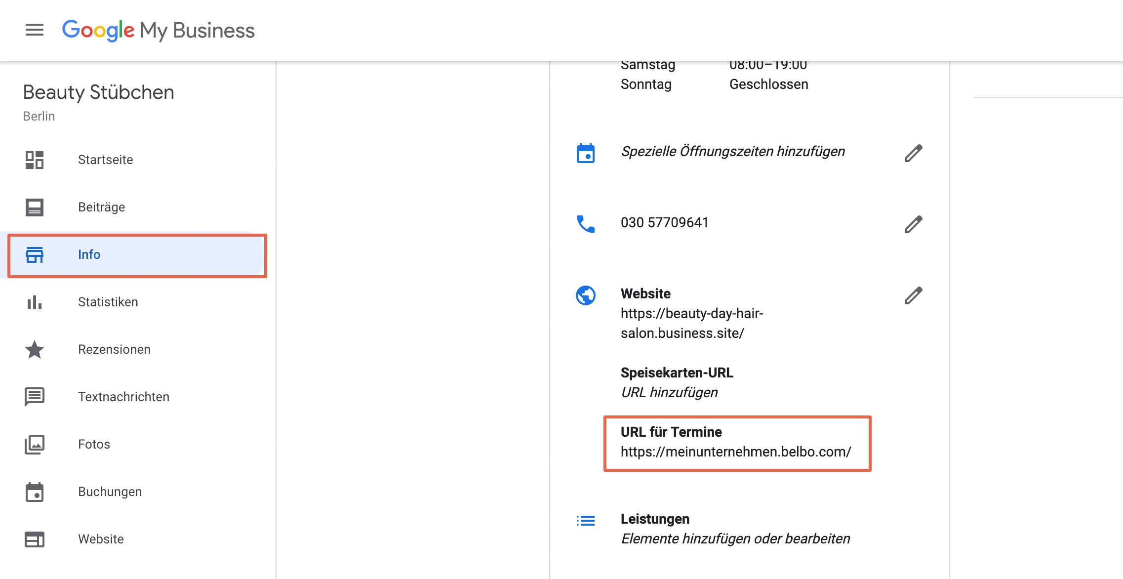1123x579 pixels.
Task: Edit website URLs with pencil icon
Action: pyautogui.click(x=913, y=295)
